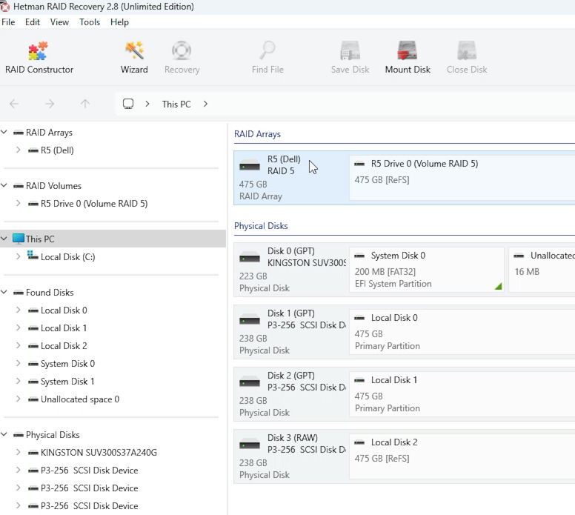This screenshot has height=515, width=575.
Task: Select Local Disk 1 Primary Partition tile
Action: click(462, 394)
